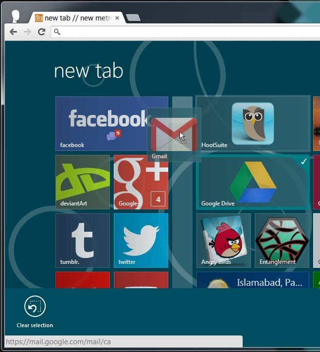Launch the Google+ tile
This screenshot has width=320, height=352.
point(141,182)
